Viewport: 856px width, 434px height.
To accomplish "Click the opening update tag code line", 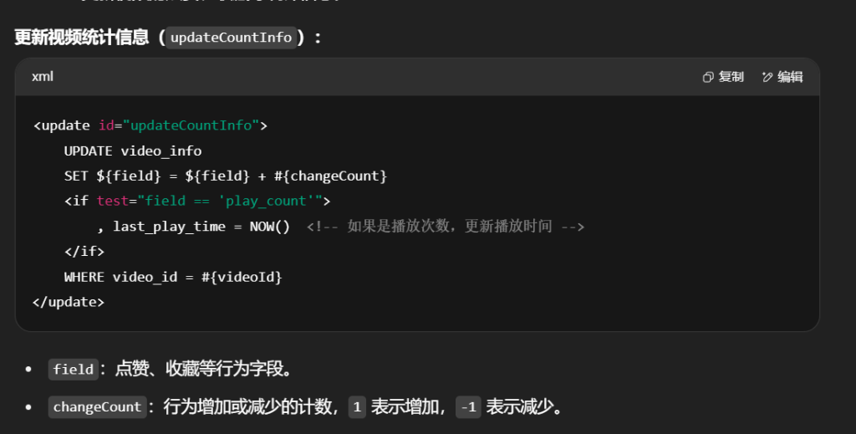I will (150, 125).
